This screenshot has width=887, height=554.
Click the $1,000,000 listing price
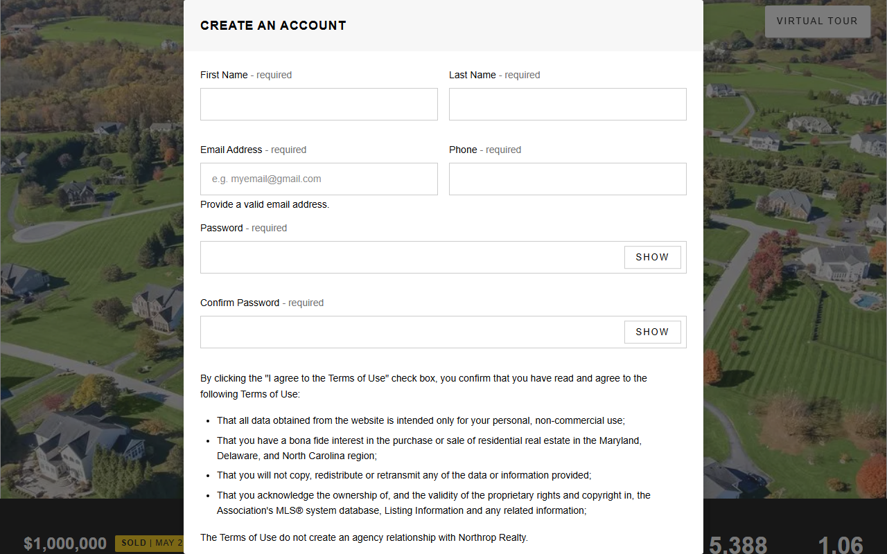tap(65, 544)
